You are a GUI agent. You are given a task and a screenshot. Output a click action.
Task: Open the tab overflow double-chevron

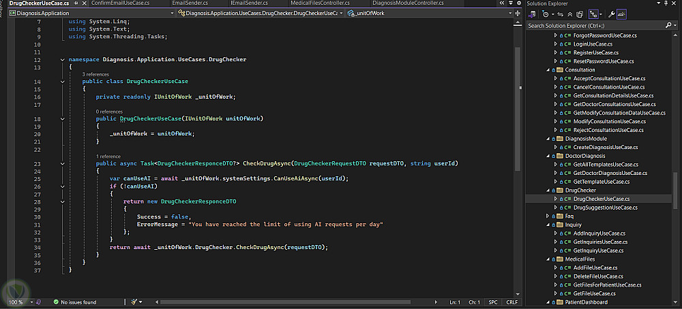pyautogui.click(x=503, y=3)
